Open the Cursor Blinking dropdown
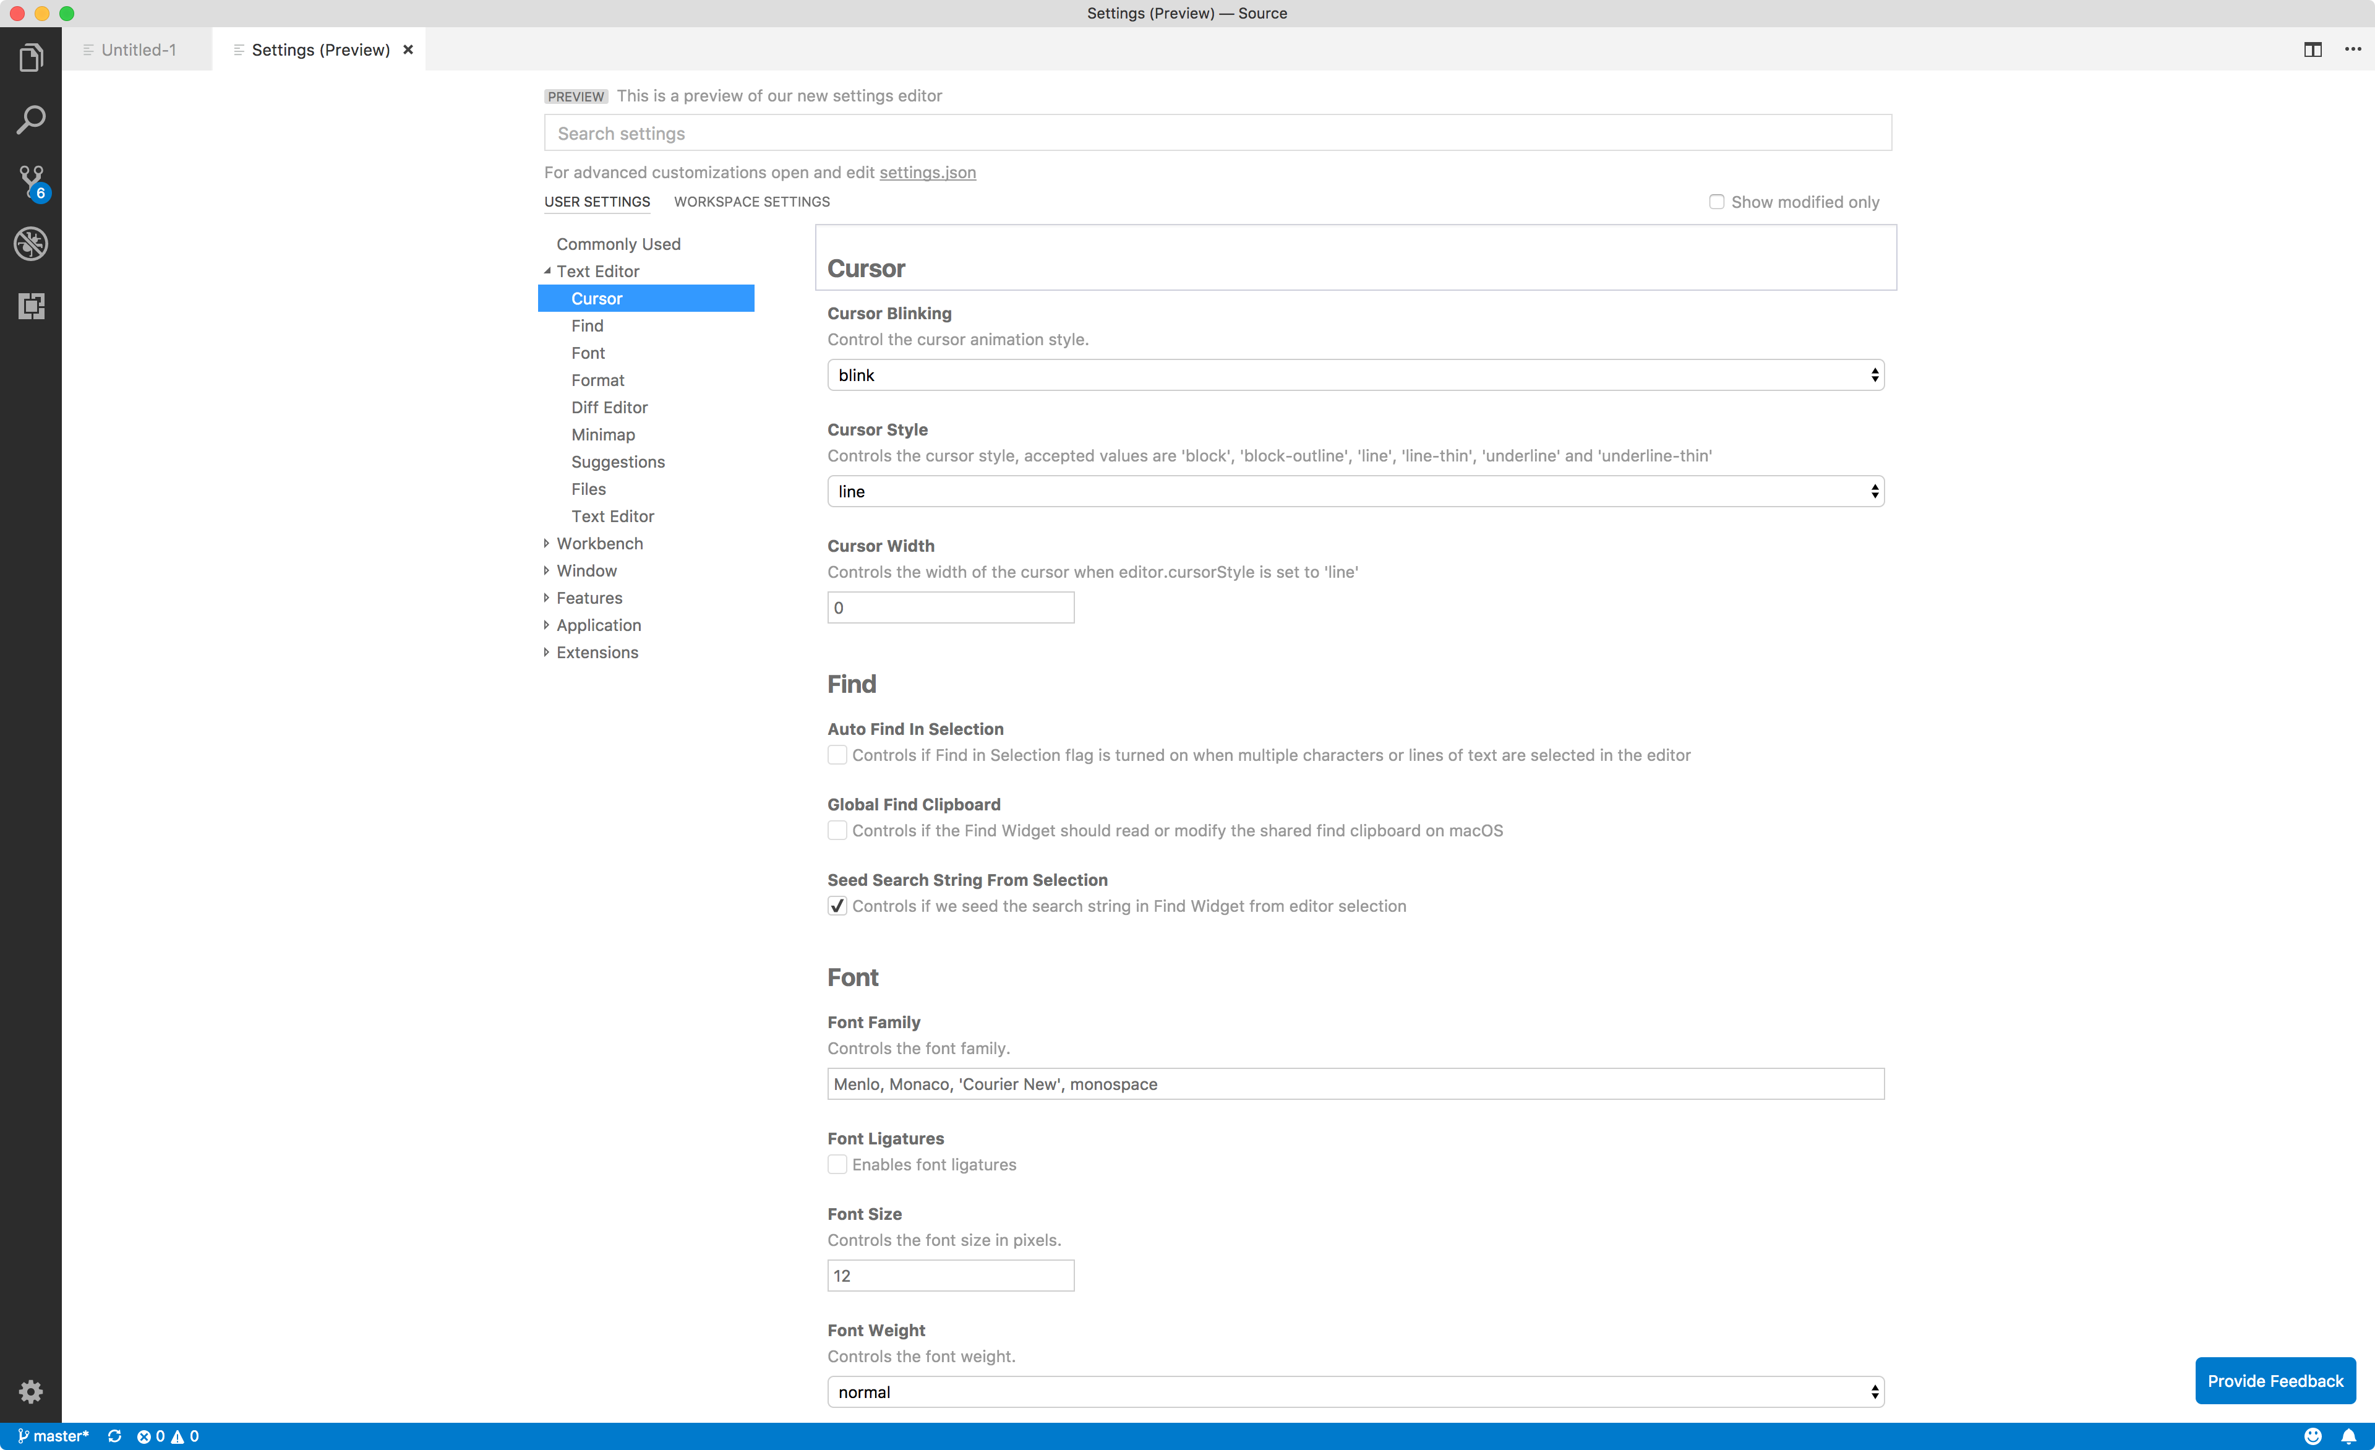Viewport: 2375px width, 1450px height. pos(1355,375)
